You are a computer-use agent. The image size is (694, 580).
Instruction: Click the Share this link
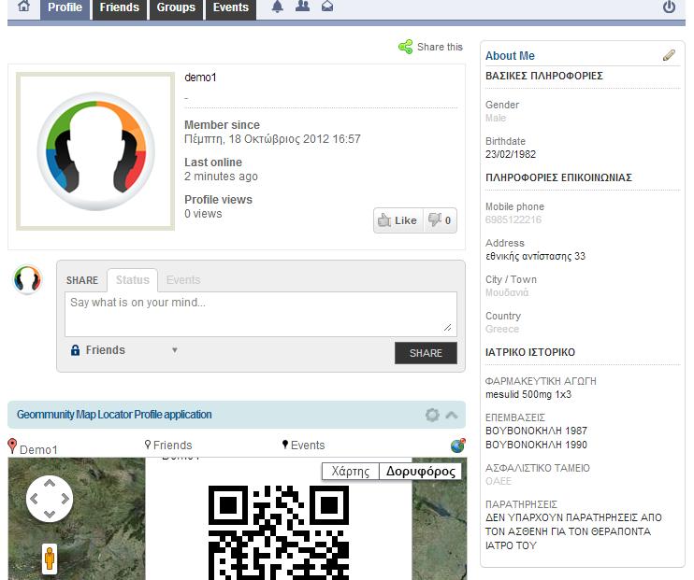tap(440, 47)
